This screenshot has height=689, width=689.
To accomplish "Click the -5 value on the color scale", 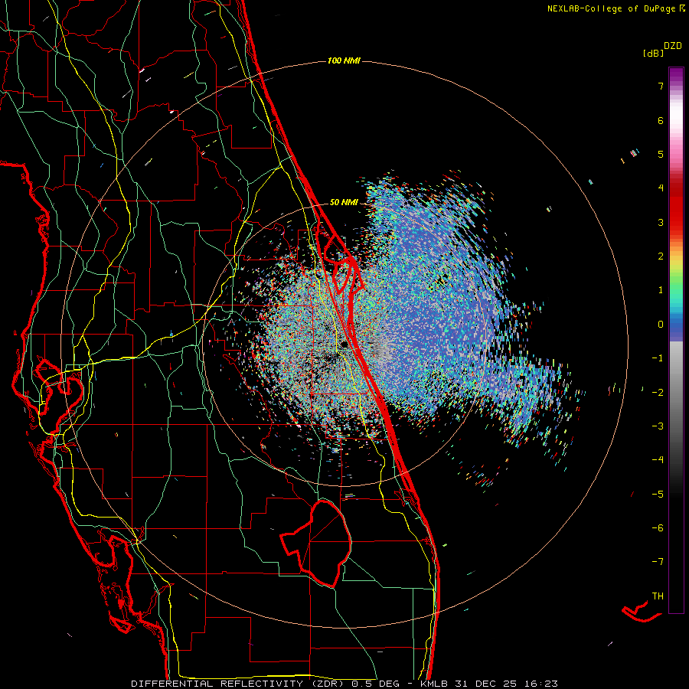I will click(658, 495).
